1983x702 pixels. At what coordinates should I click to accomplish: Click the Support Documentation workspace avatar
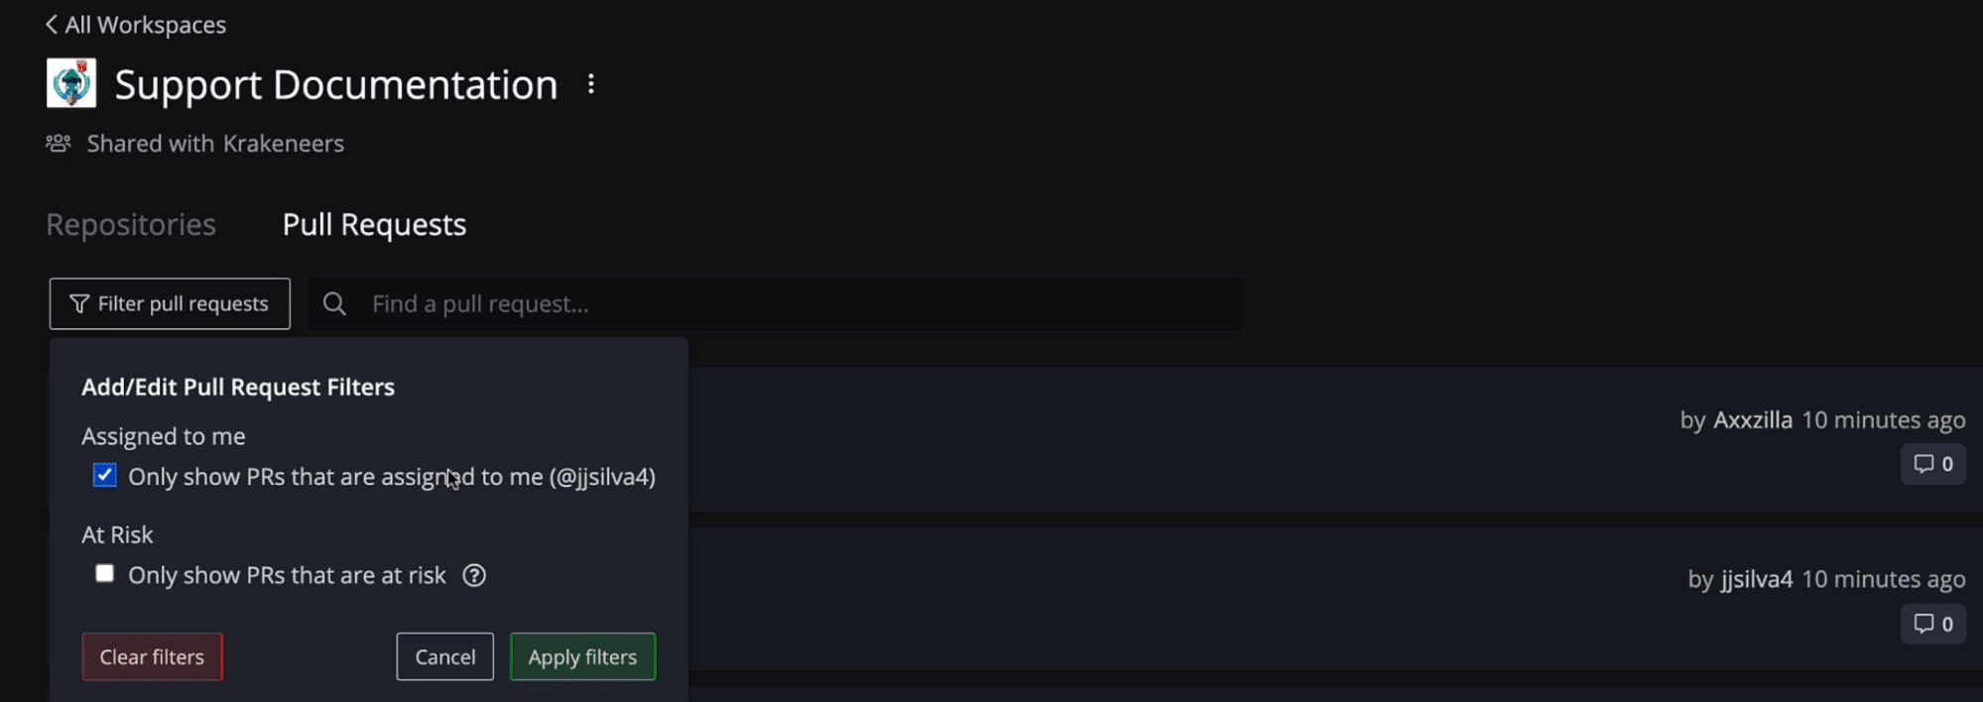point(70,83)
